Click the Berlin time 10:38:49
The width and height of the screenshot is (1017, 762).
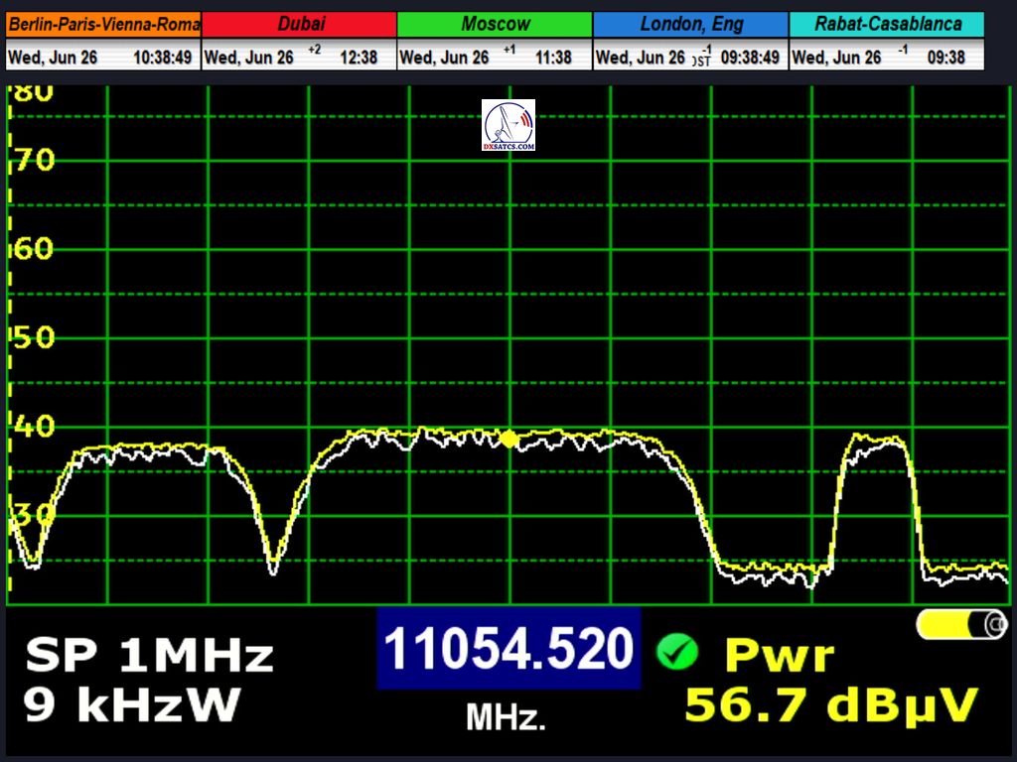point(162,58)
